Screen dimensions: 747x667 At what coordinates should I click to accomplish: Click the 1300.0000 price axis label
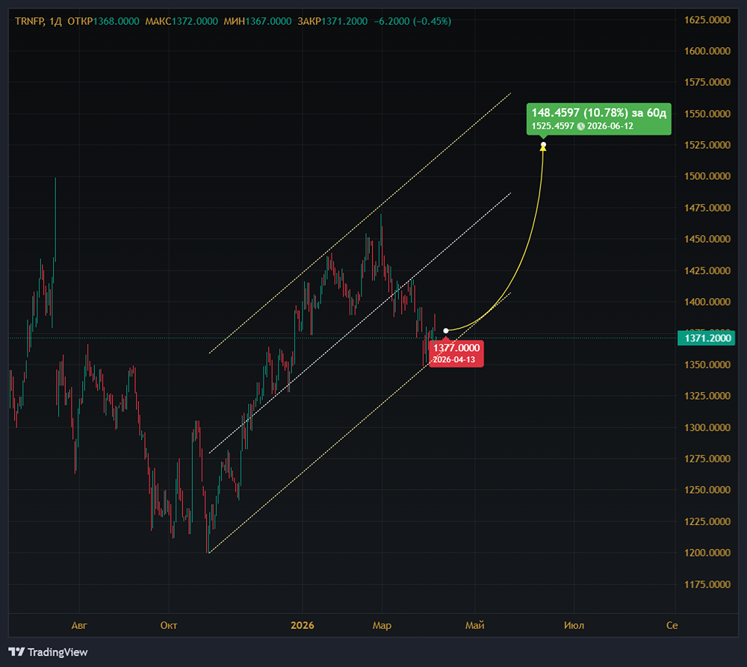(x=707, y=427)
